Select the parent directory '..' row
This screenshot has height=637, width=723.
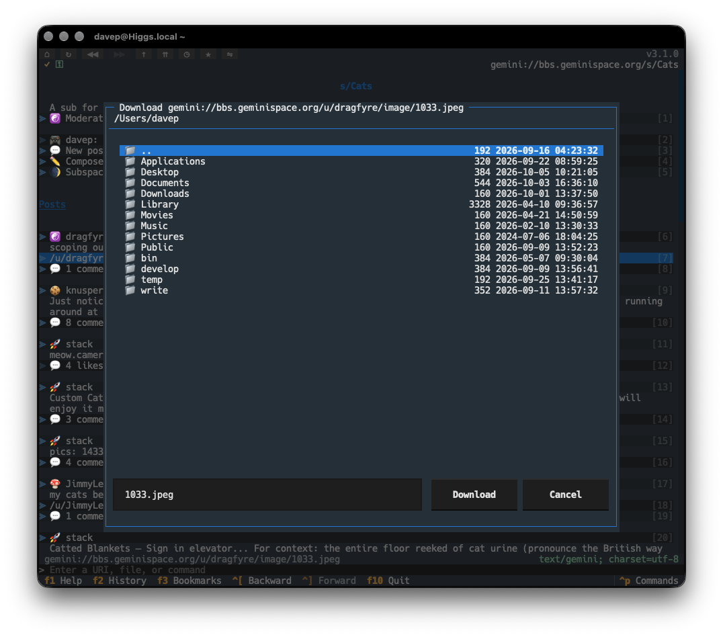point(361,151)
